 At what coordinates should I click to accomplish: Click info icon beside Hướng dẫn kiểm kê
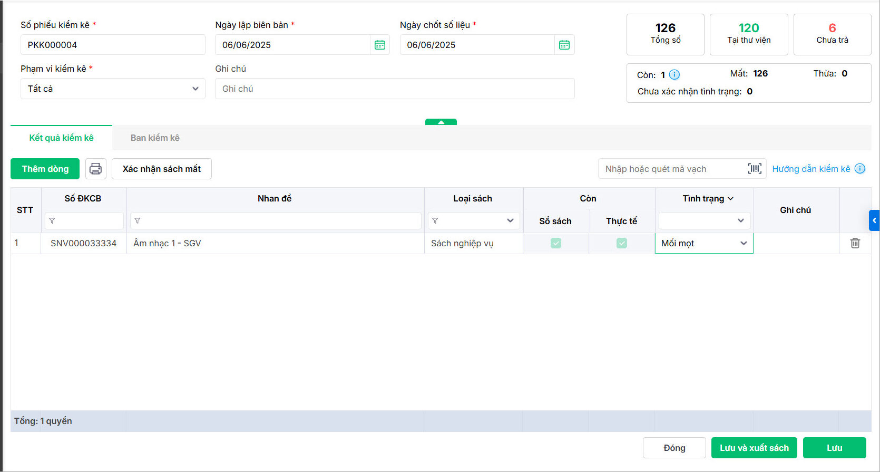(860, 169)
